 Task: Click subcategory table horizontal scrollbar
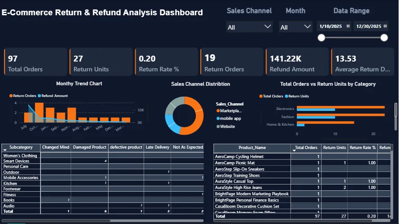(x=56, y=221)
